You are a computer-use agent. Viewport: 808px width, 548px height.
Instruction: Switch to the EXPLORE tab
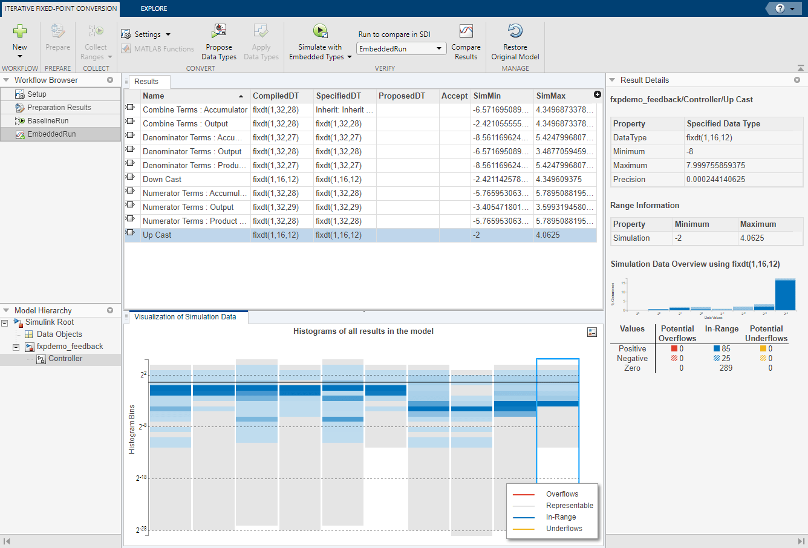pyautogui.click(x=154, y=8)
